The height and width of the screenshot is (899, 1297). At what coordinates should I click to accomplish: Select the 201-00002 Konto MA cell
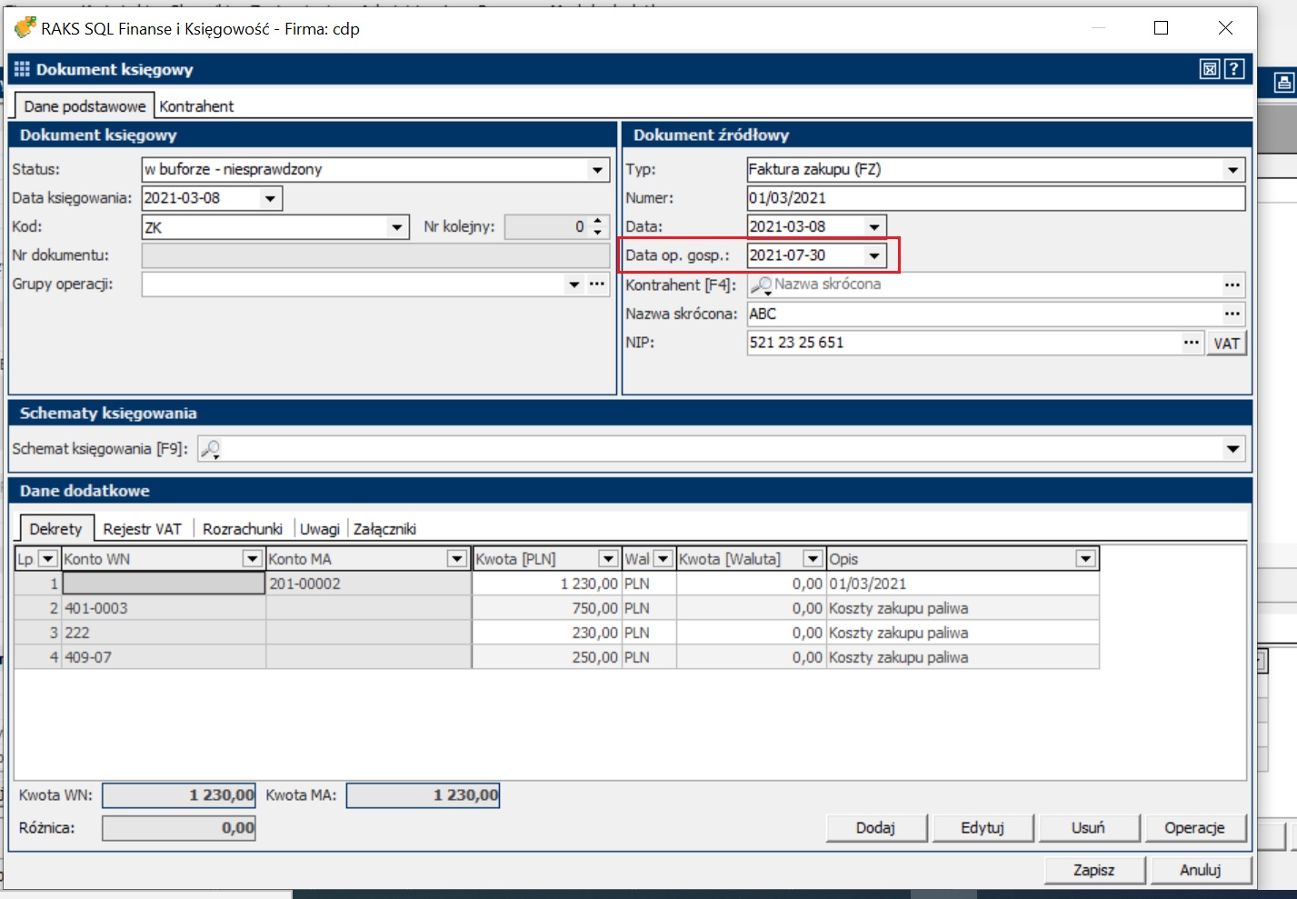pyautogui.click(x=368, y=584)
